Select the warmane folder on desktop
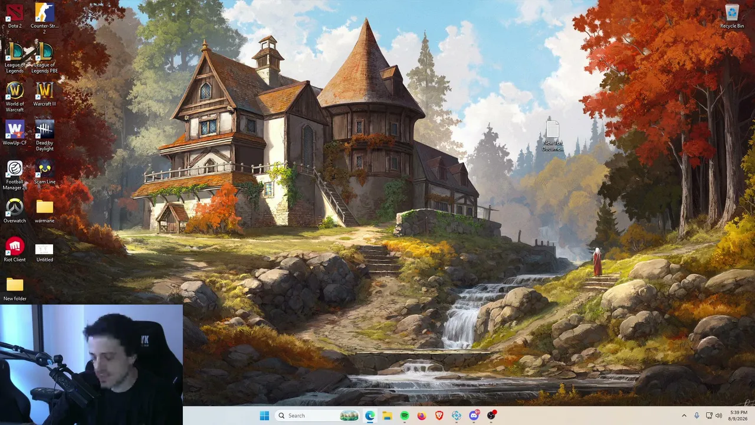Screen dimensions: 755x425 pyautogui.click(x=44, y=211)
